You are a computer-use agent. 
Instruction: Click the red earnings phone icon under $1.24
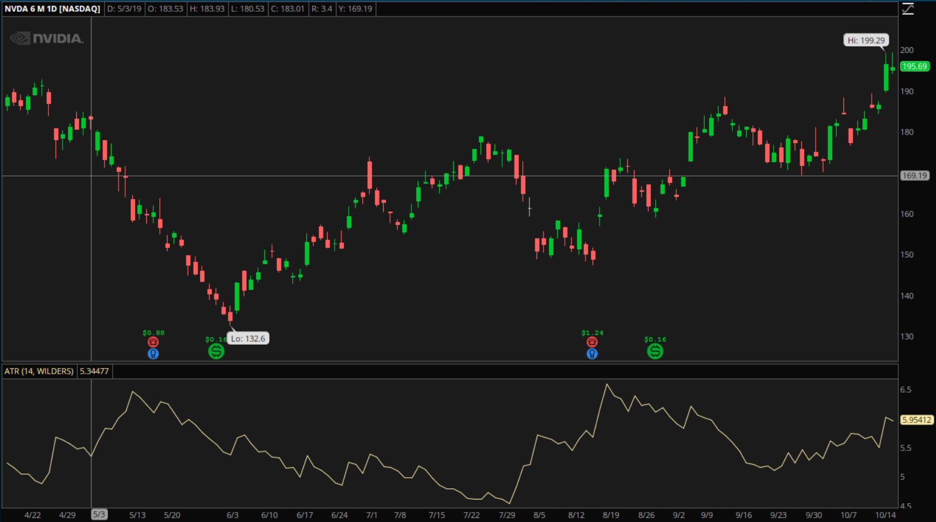click(592, 342)
